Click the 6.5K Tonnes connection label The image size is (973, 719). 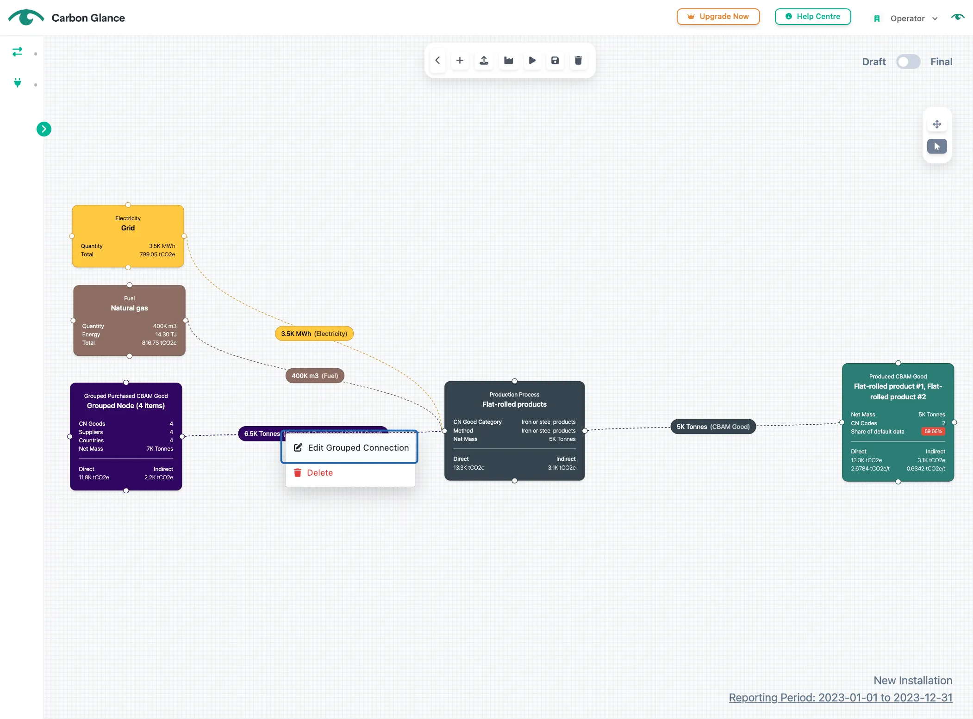point(262,434)
